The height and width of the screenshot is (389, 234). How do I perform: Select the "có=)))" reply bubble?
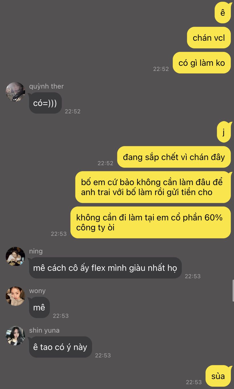click(45, 103)
